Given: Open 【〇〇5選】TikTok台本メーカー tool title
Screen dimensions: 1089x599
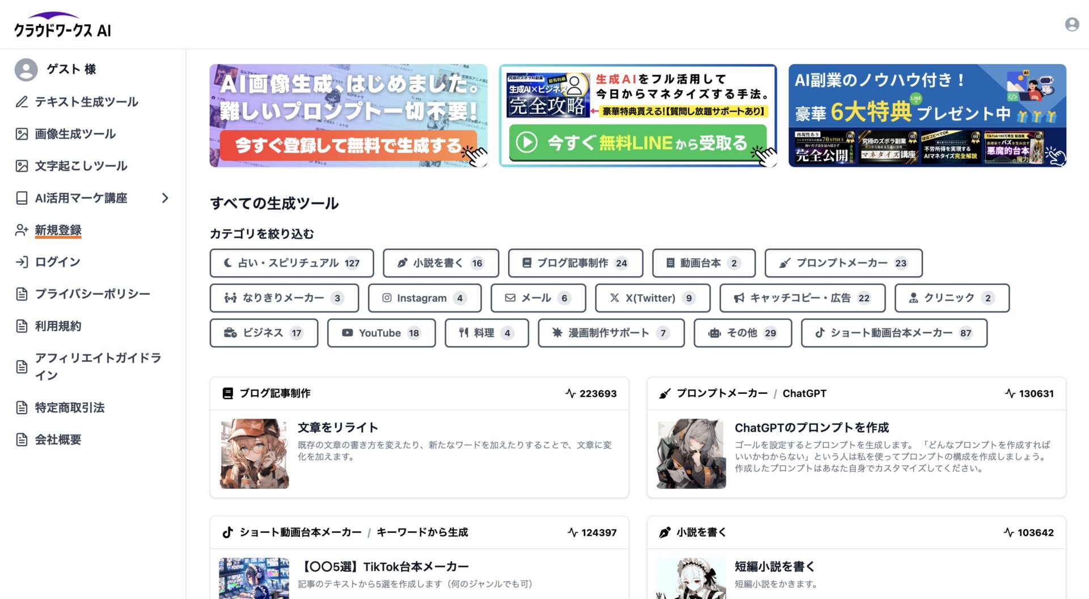Looking at the screenshot, I should tap(383, 567).
